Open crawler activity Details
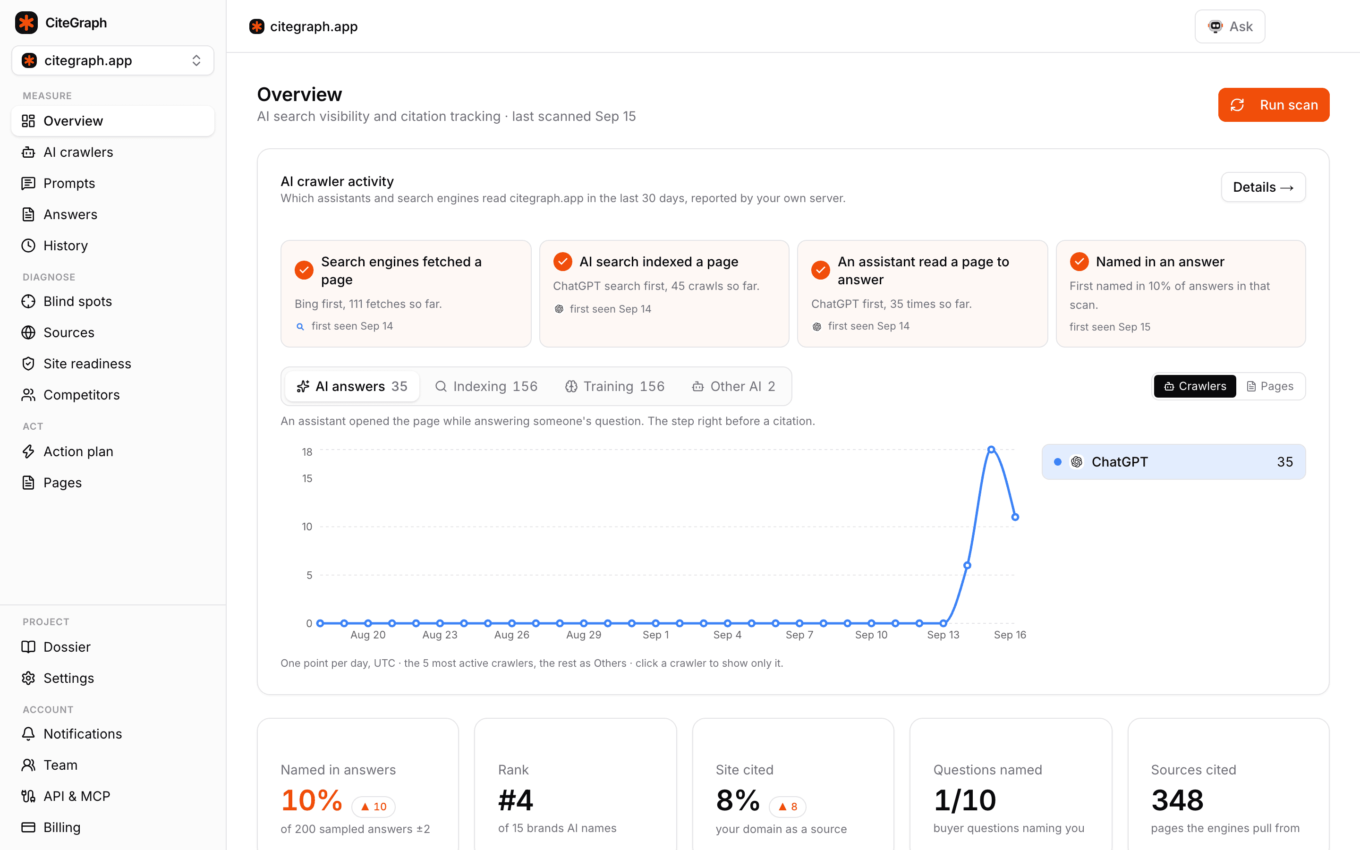The image size is (1360, 850). click(1263, 187)
